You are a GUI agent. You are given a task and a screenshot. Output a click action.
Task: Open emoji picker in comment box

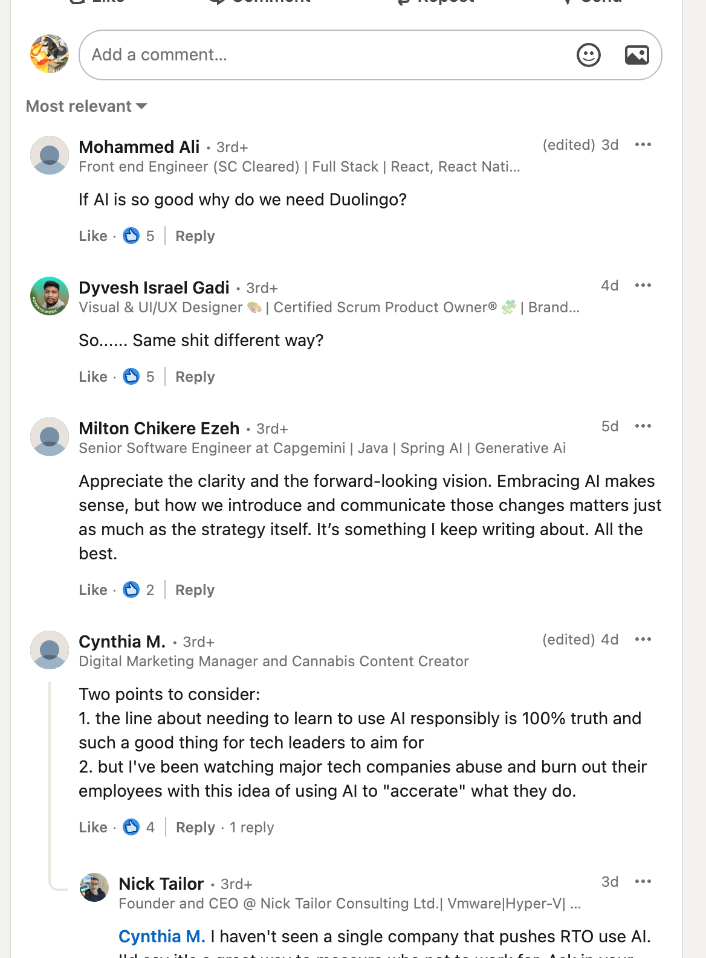click(x=588, y=55)
